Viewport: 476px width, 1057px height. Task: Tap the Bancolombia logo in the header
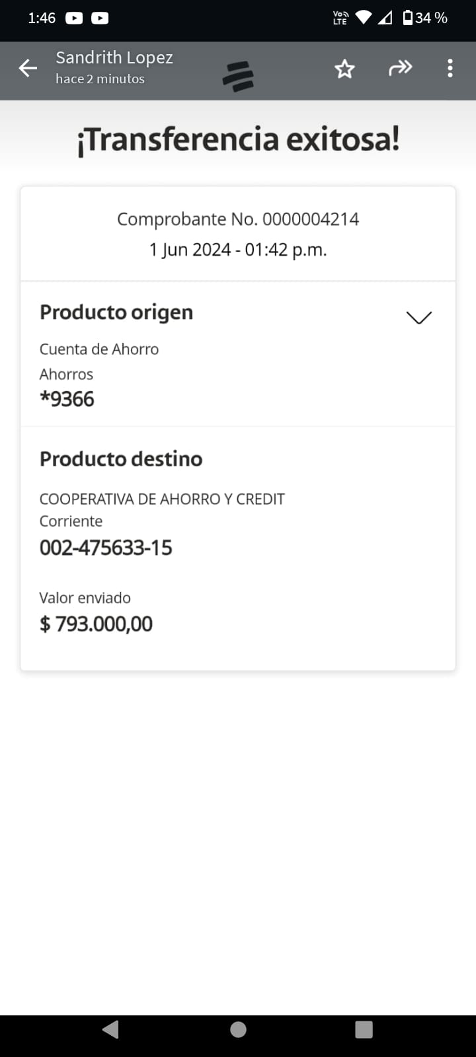[238, 76]
